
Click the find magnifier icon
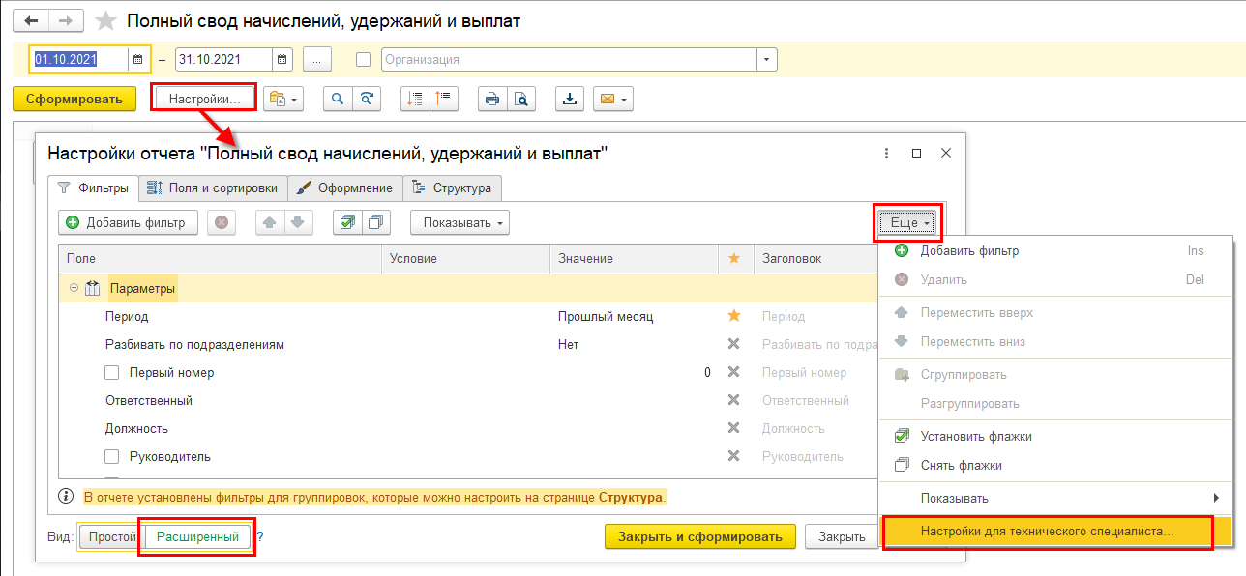(338, 99)
